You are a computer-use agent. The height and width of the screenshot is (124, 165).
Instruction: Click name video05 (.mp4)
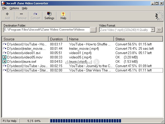pyautogui.click(x=80, y=57)
